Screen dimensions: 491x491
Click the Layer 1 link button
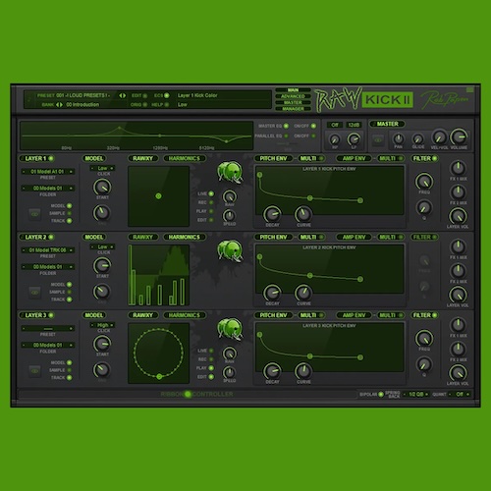(34, 214)
